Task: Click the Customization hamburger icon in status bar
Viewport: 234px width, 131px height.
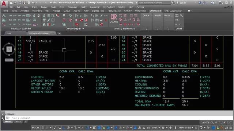Action: point(231,128)
